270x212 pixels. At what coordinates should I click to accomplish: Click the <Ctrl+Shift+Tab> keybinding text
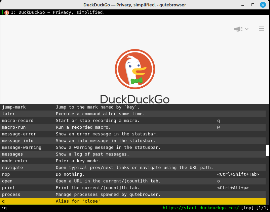(x=238, y=174)
